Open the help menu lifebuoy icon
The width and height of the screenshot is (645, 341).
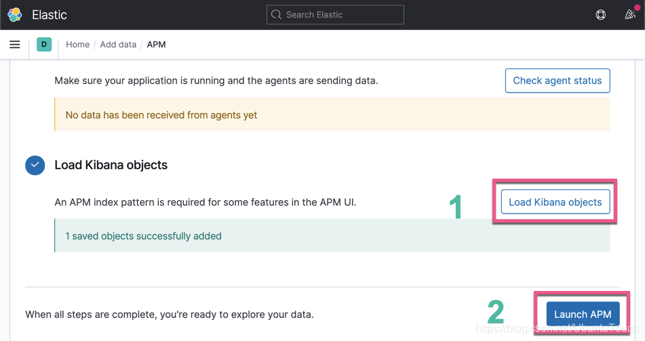[x=600, y=14]
